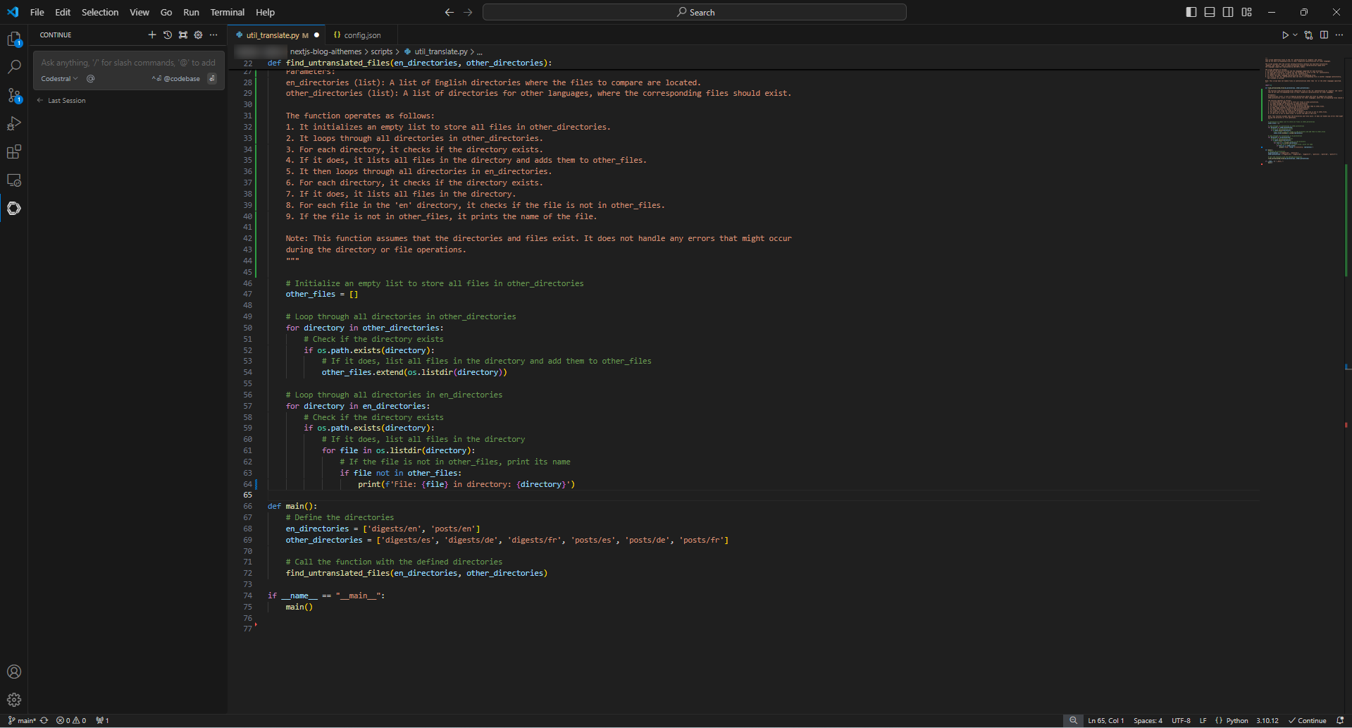Image resolution: width=1352 pixels, height=728 pixels.
Task: Start a new Continue session with plus icon
Action: (152, 35)
